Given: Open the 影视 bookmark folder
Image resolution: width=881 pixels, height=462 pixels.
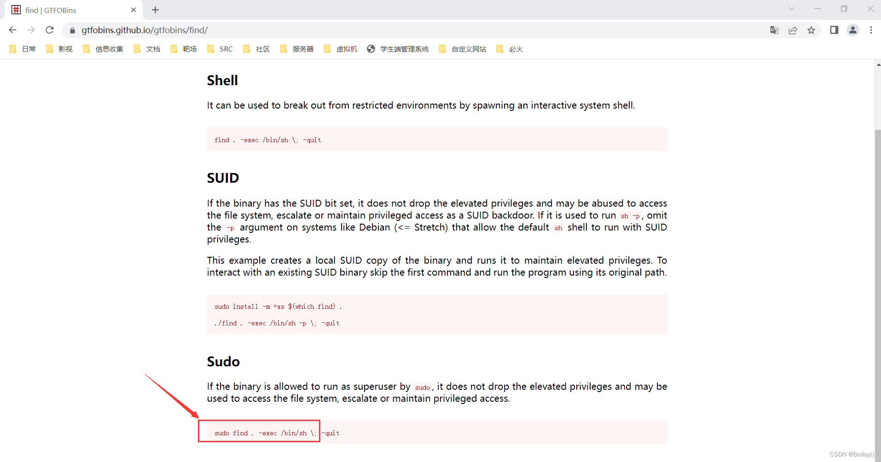Looking at the screenshot, I should (x=59, y=49).
